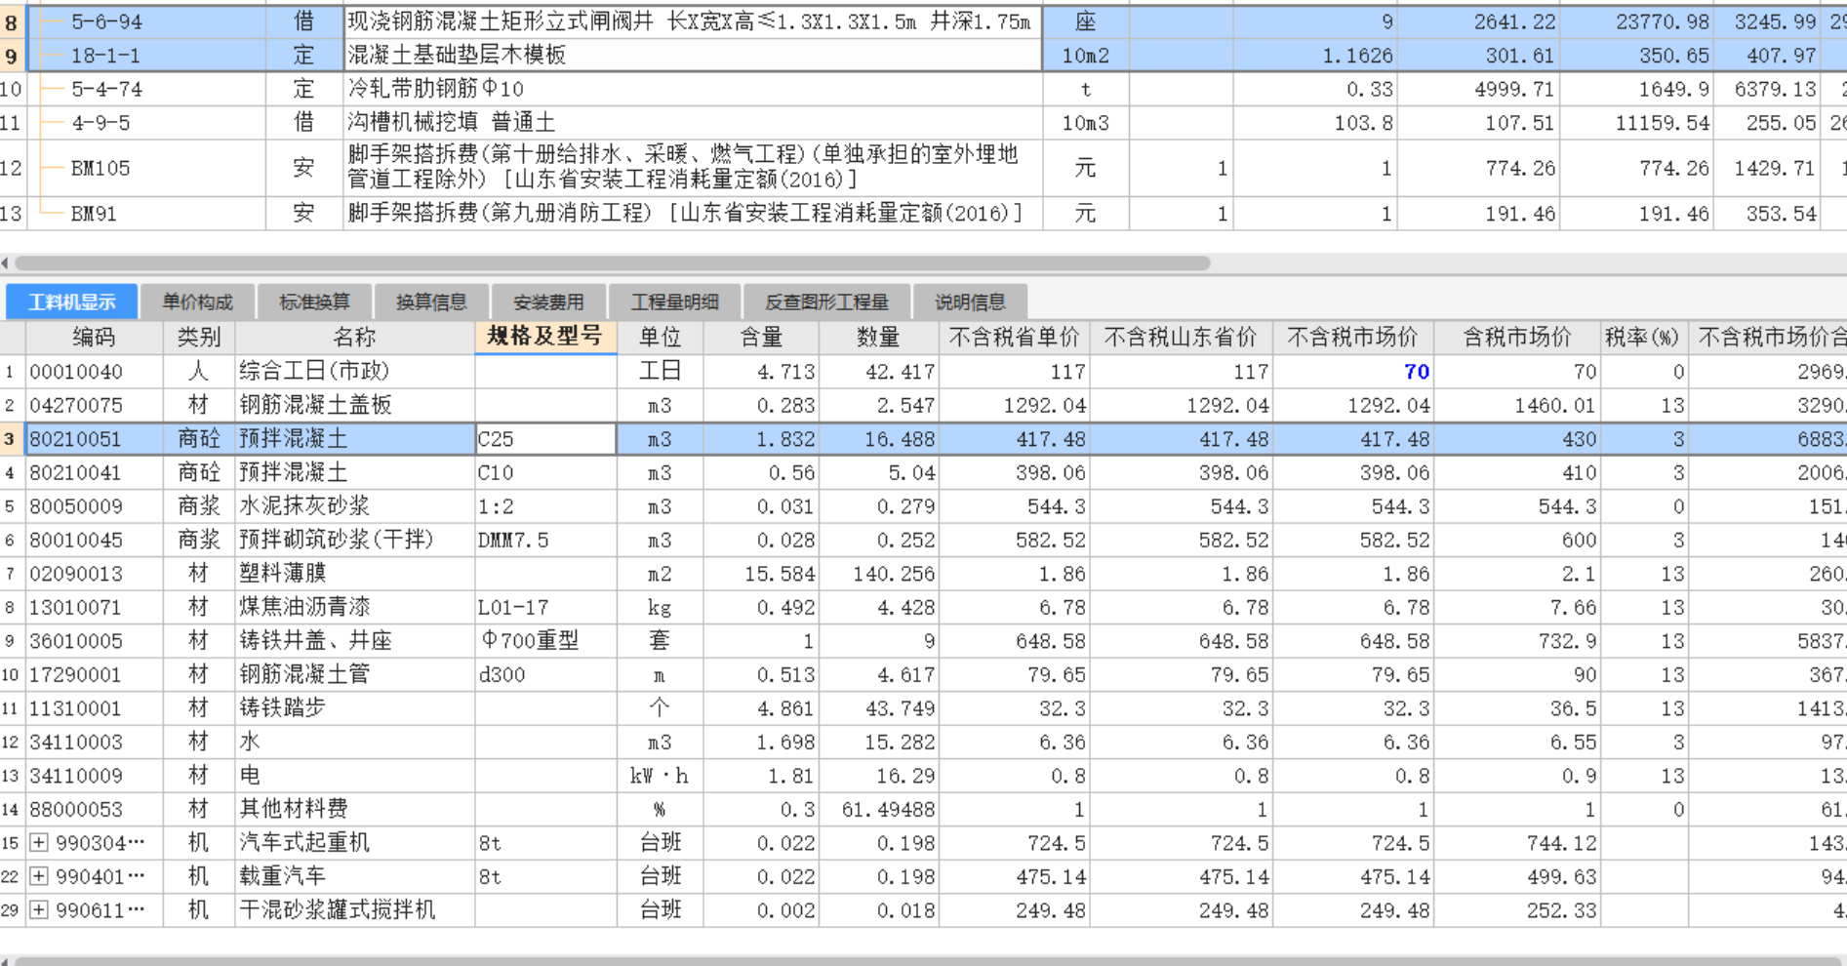Click the DMM7.5 specification cell
1847x966 pixels.
(x=545, y=540)
